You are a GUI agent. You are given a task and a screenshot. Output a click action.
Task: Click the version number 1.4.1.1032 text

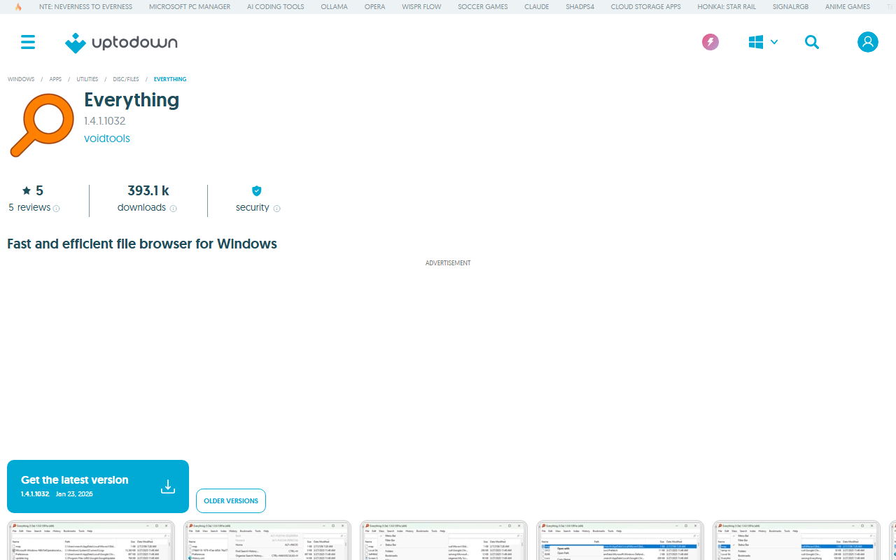(x=105, y=121)
